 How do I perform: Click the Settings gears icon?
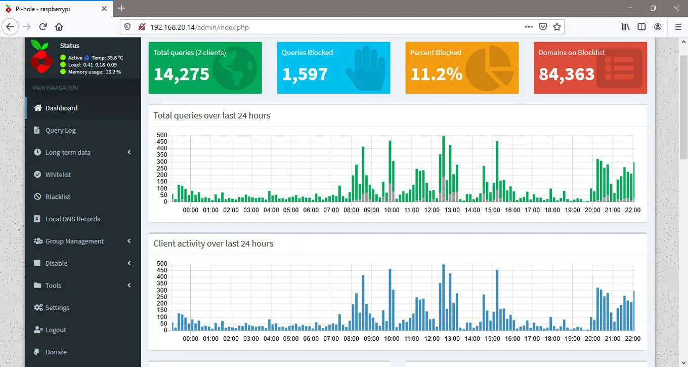(38, 308)
